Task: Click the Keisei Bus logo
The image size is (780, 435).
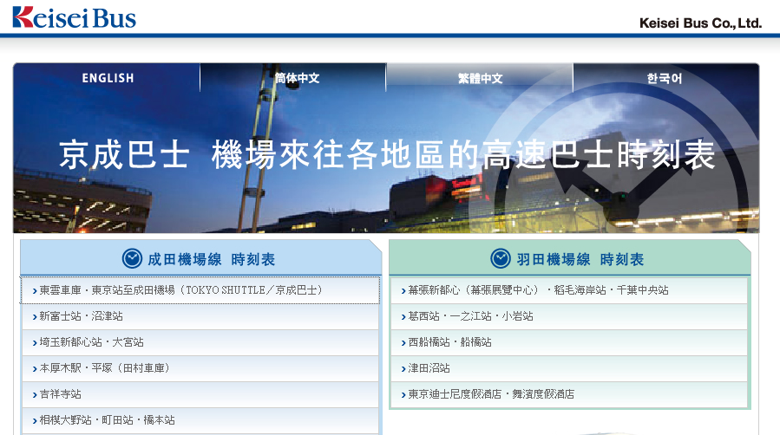Action: coord(74,17)
